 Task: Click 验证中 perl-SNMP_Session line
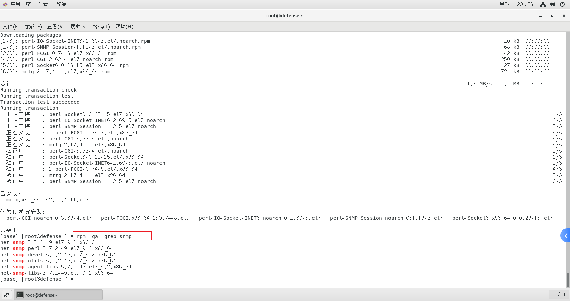click(81, 181)
